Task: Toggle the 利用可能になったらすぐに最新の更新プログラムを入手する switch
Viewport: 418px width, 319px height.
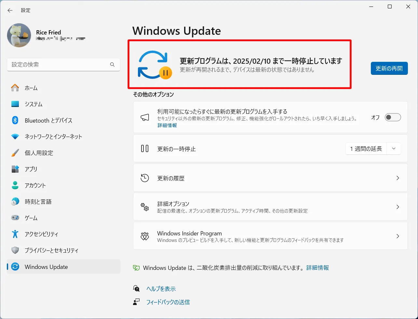Action: tap(393, 117)
